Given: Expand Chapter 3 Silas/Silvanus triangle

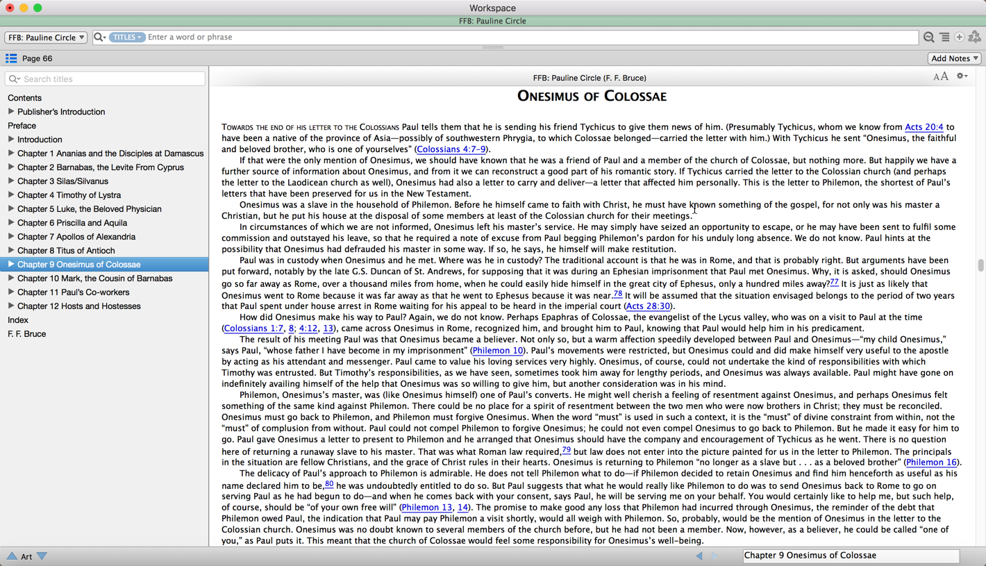Looking at the screenshot, I should click(11, 181).
